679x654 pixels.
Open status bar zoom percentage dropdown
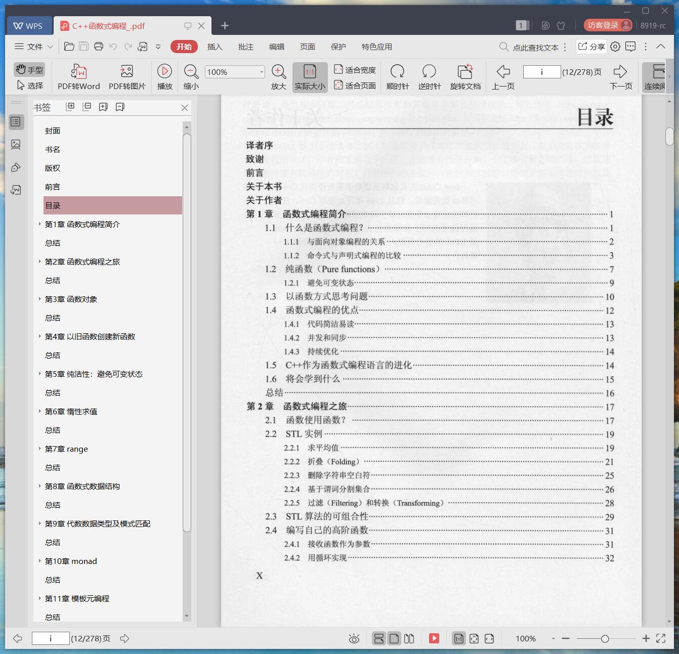click(553, 638)
